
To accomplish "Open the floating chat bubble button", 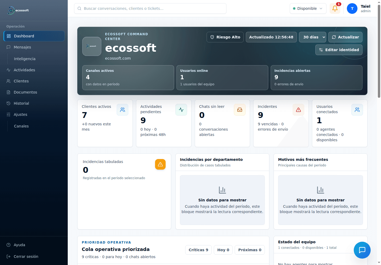I will pos(362,250).
